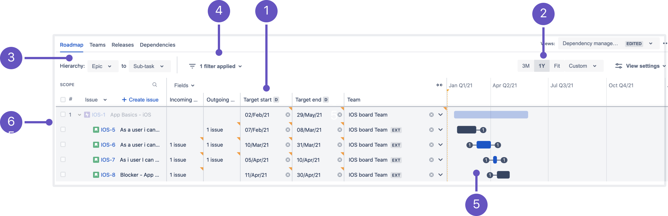Open the Dependencies tab

(x=158, y=45)
